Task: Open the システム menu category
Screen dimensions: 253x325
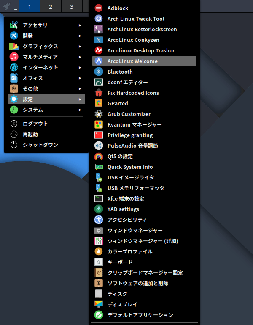Action: click(x=46, y=110)
